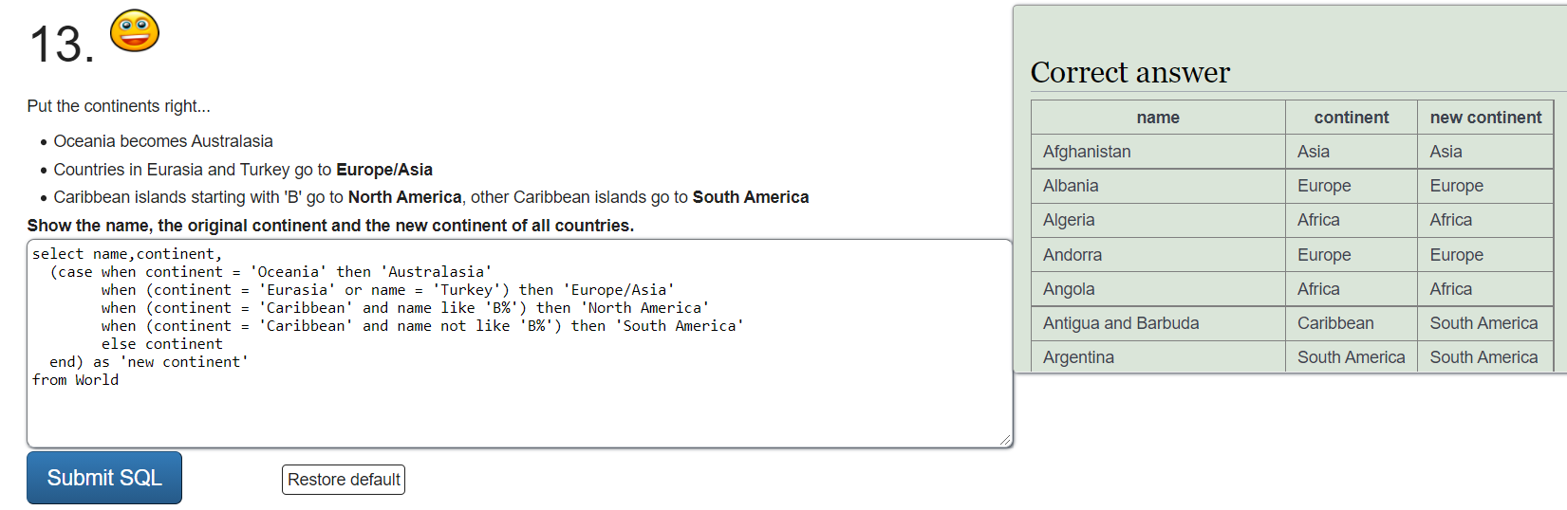This screenshot has width=1567, height=510.
Task: Click the Argentina name cell
Action: (1158, 357)
